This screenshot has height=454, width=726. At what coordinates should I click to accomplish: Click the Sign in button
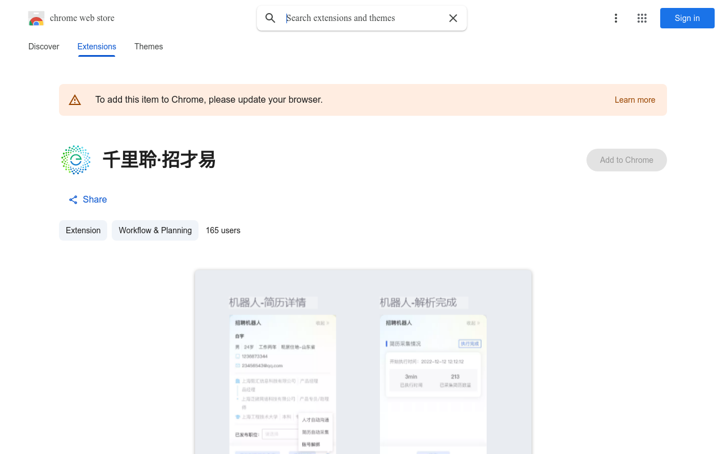click(687, 18)
